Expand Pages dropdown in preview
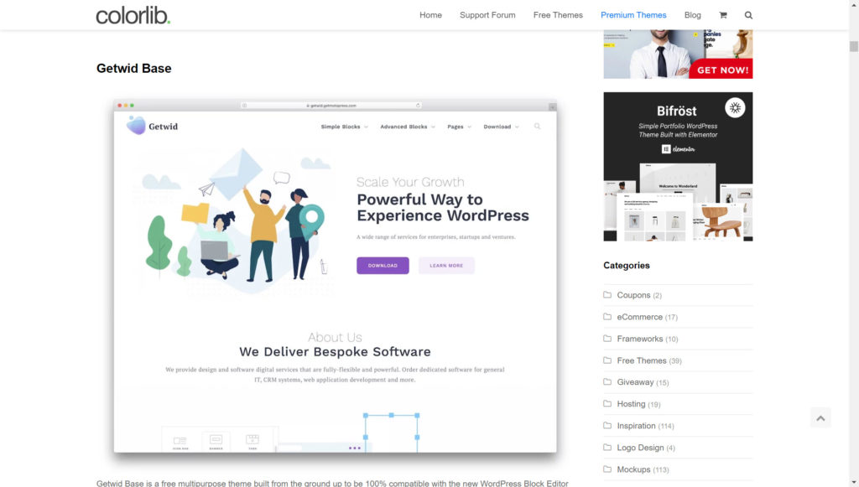 459,127
